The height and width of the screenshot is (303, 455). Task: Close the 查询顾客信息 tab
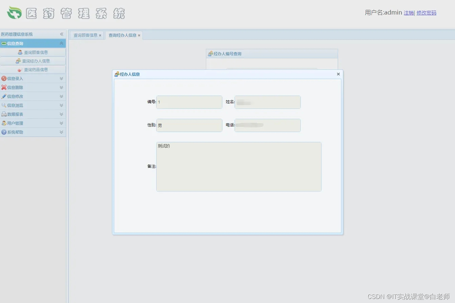[x=100, y=35]
